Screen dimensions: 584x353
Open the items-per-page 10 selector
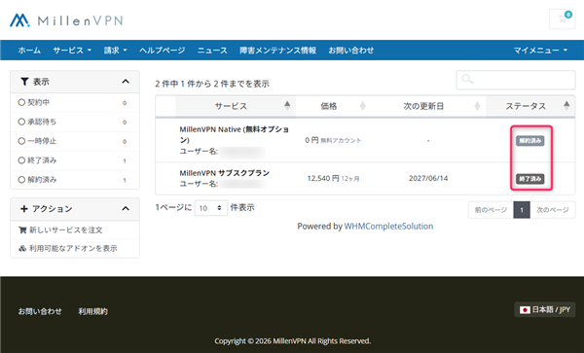(211, 208)
